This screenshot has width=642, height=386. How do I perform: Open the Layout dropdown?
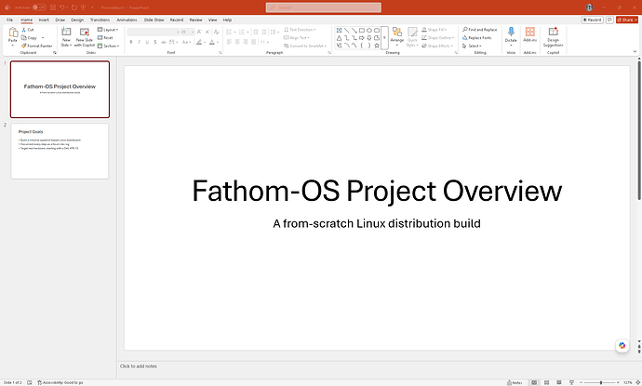(x=108, y=30)
